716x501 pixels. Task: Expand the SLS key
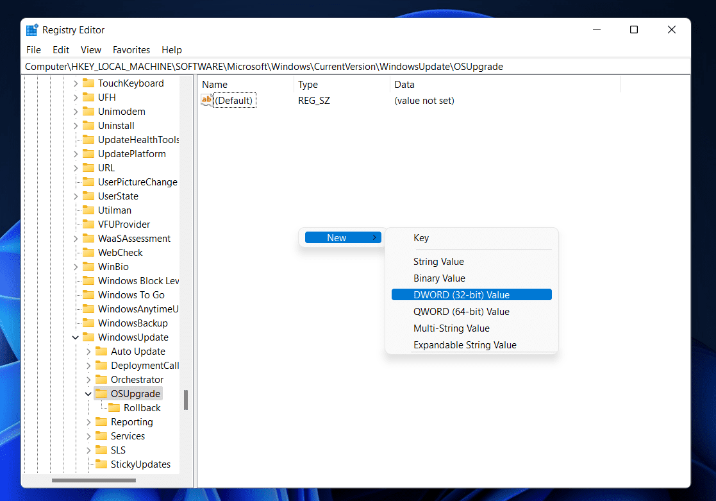tap(88, 451)
